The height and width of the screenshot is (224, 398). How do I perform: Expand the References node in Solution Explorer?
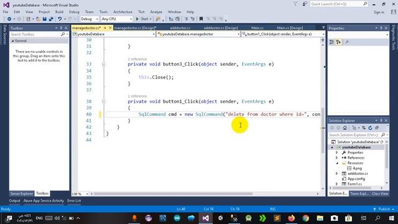(337, 157)
